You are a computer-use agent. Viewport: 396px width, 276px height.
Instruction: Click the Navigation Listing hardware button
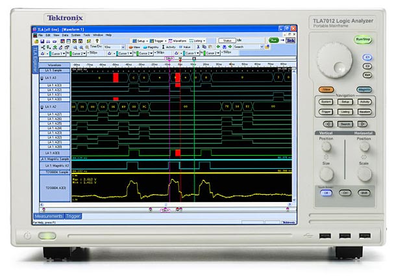[x=345, y=112]
